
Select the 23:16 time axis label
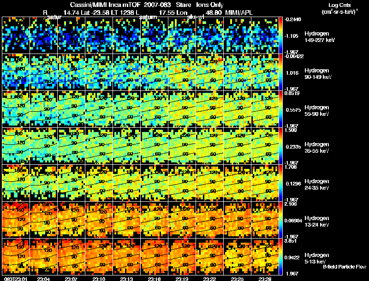[x=154, y=279]
